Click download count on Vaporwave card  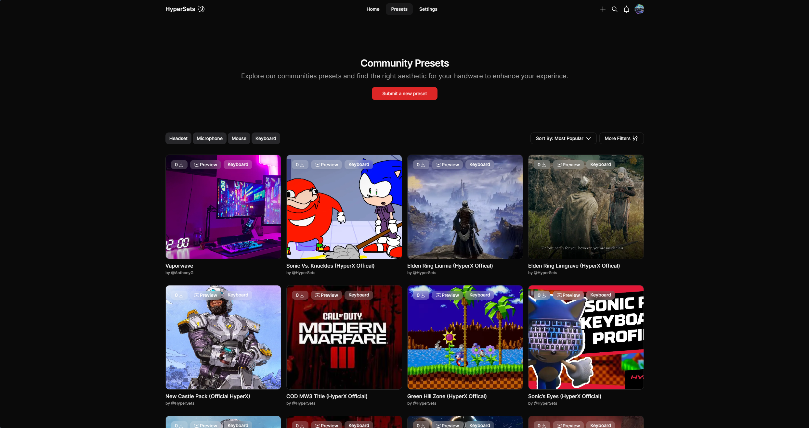click(179, 165)
